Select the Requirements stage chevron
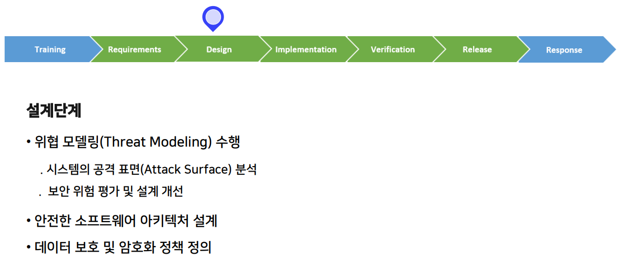Screen dimensions: 617x273 (134, 49)
